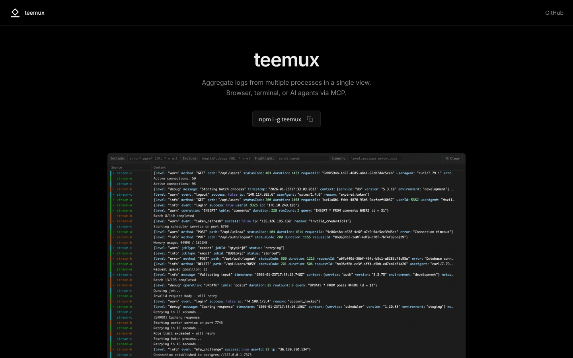The height and width of the screenshot is (358, 573).
Task: Expand the "Validating input" log row
Action: tap(113, 274)
